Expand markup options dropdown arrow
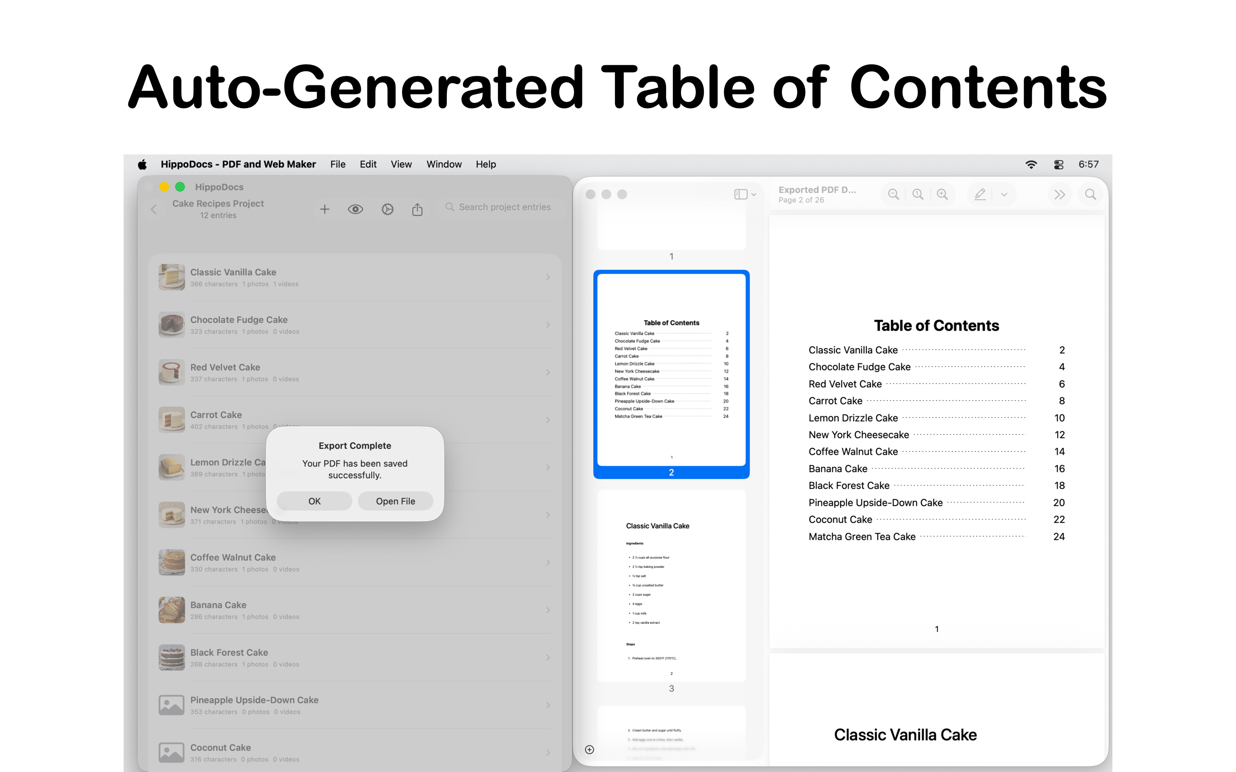Viewport: 1236px width, 772px height. pos(1004,195)
